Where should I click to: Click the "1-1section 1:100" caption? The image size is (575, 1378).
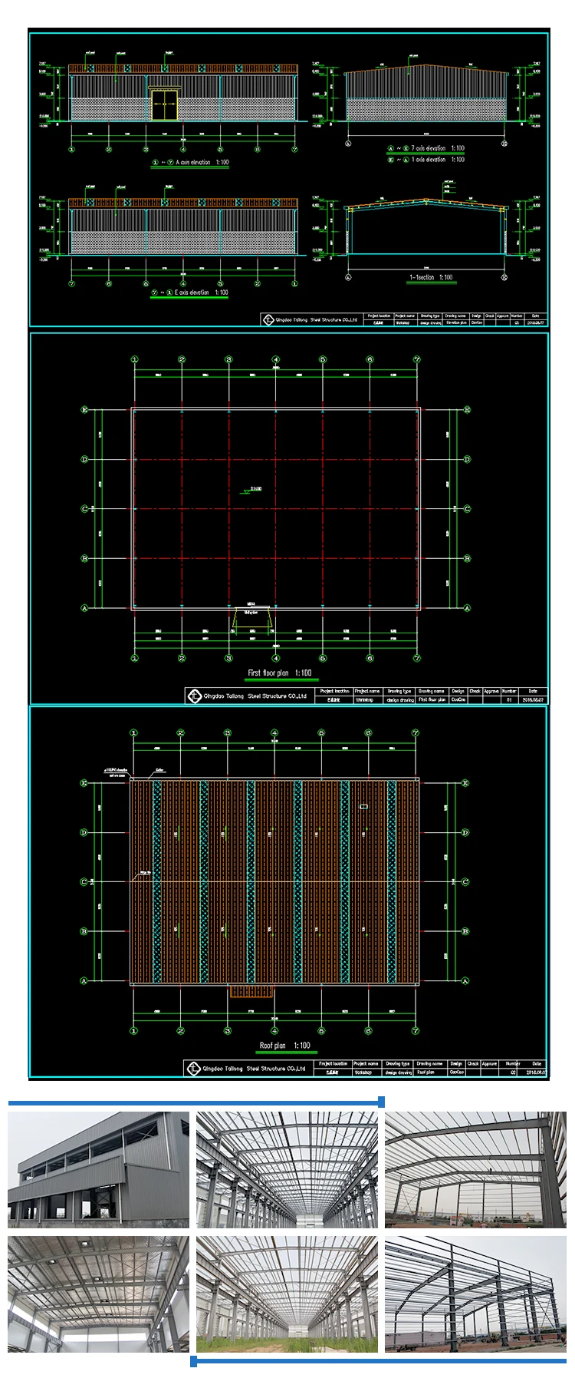[x=431, y=277]
